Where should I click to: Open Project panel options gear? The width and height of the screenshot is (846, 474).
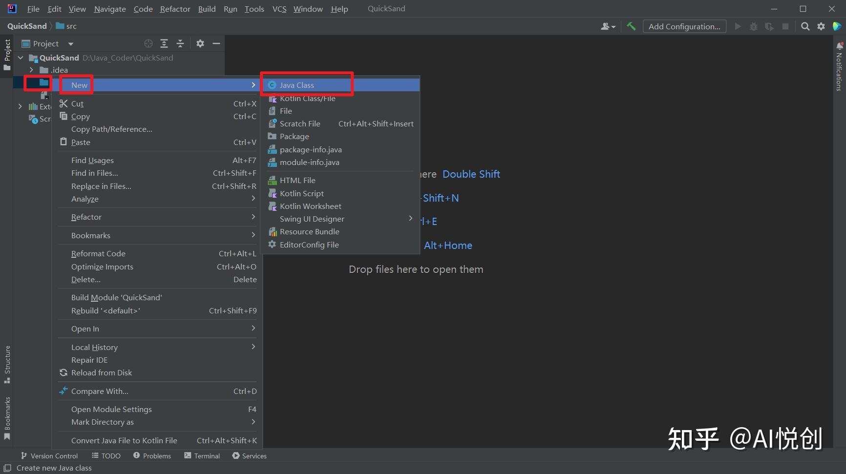click(x=200, y=43)
